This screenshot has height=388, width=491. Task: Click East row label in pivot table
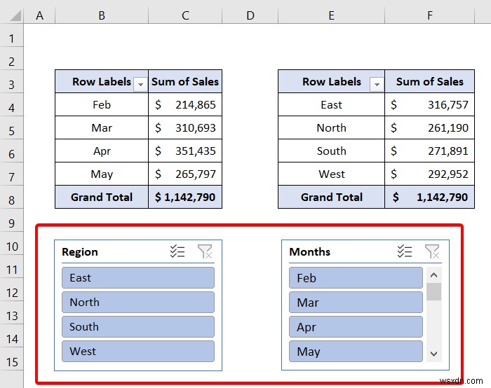point(331,104)
